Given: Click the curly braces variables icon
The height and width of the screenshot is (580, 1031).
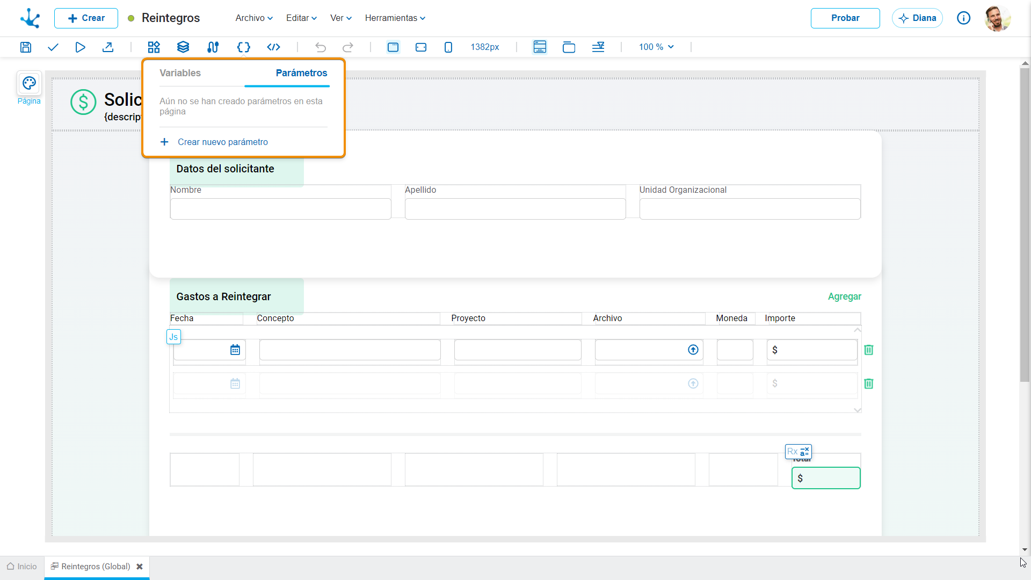Looking at the screenshot, I should (244, 47).
